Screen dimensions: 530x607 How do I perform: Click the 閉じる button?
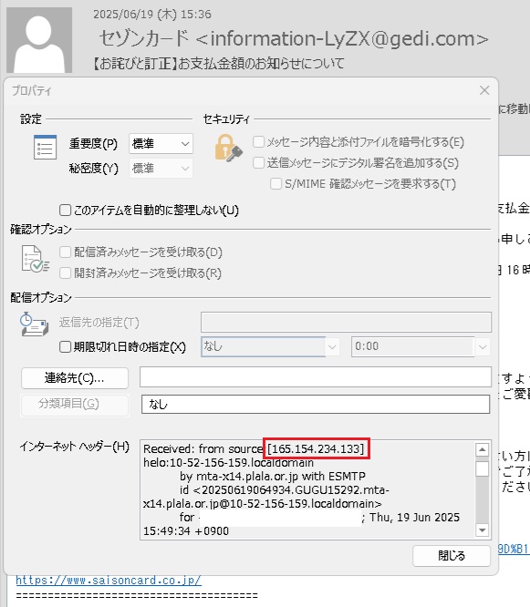(x=452, y=556)
